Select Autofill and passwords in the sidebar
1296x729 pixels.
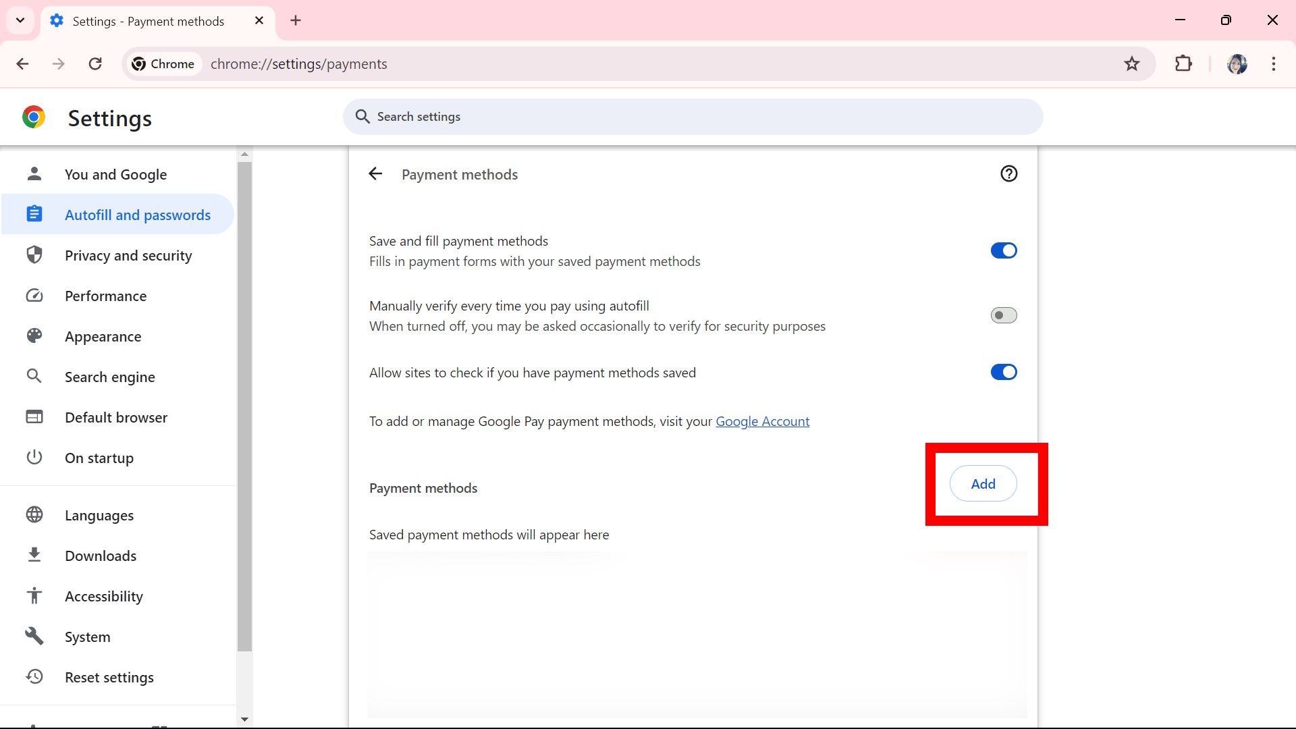point(137,215)
